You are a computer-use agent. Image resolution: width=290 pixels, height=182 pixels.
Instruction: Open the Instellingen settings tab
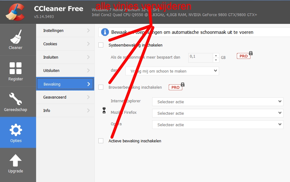65,30
